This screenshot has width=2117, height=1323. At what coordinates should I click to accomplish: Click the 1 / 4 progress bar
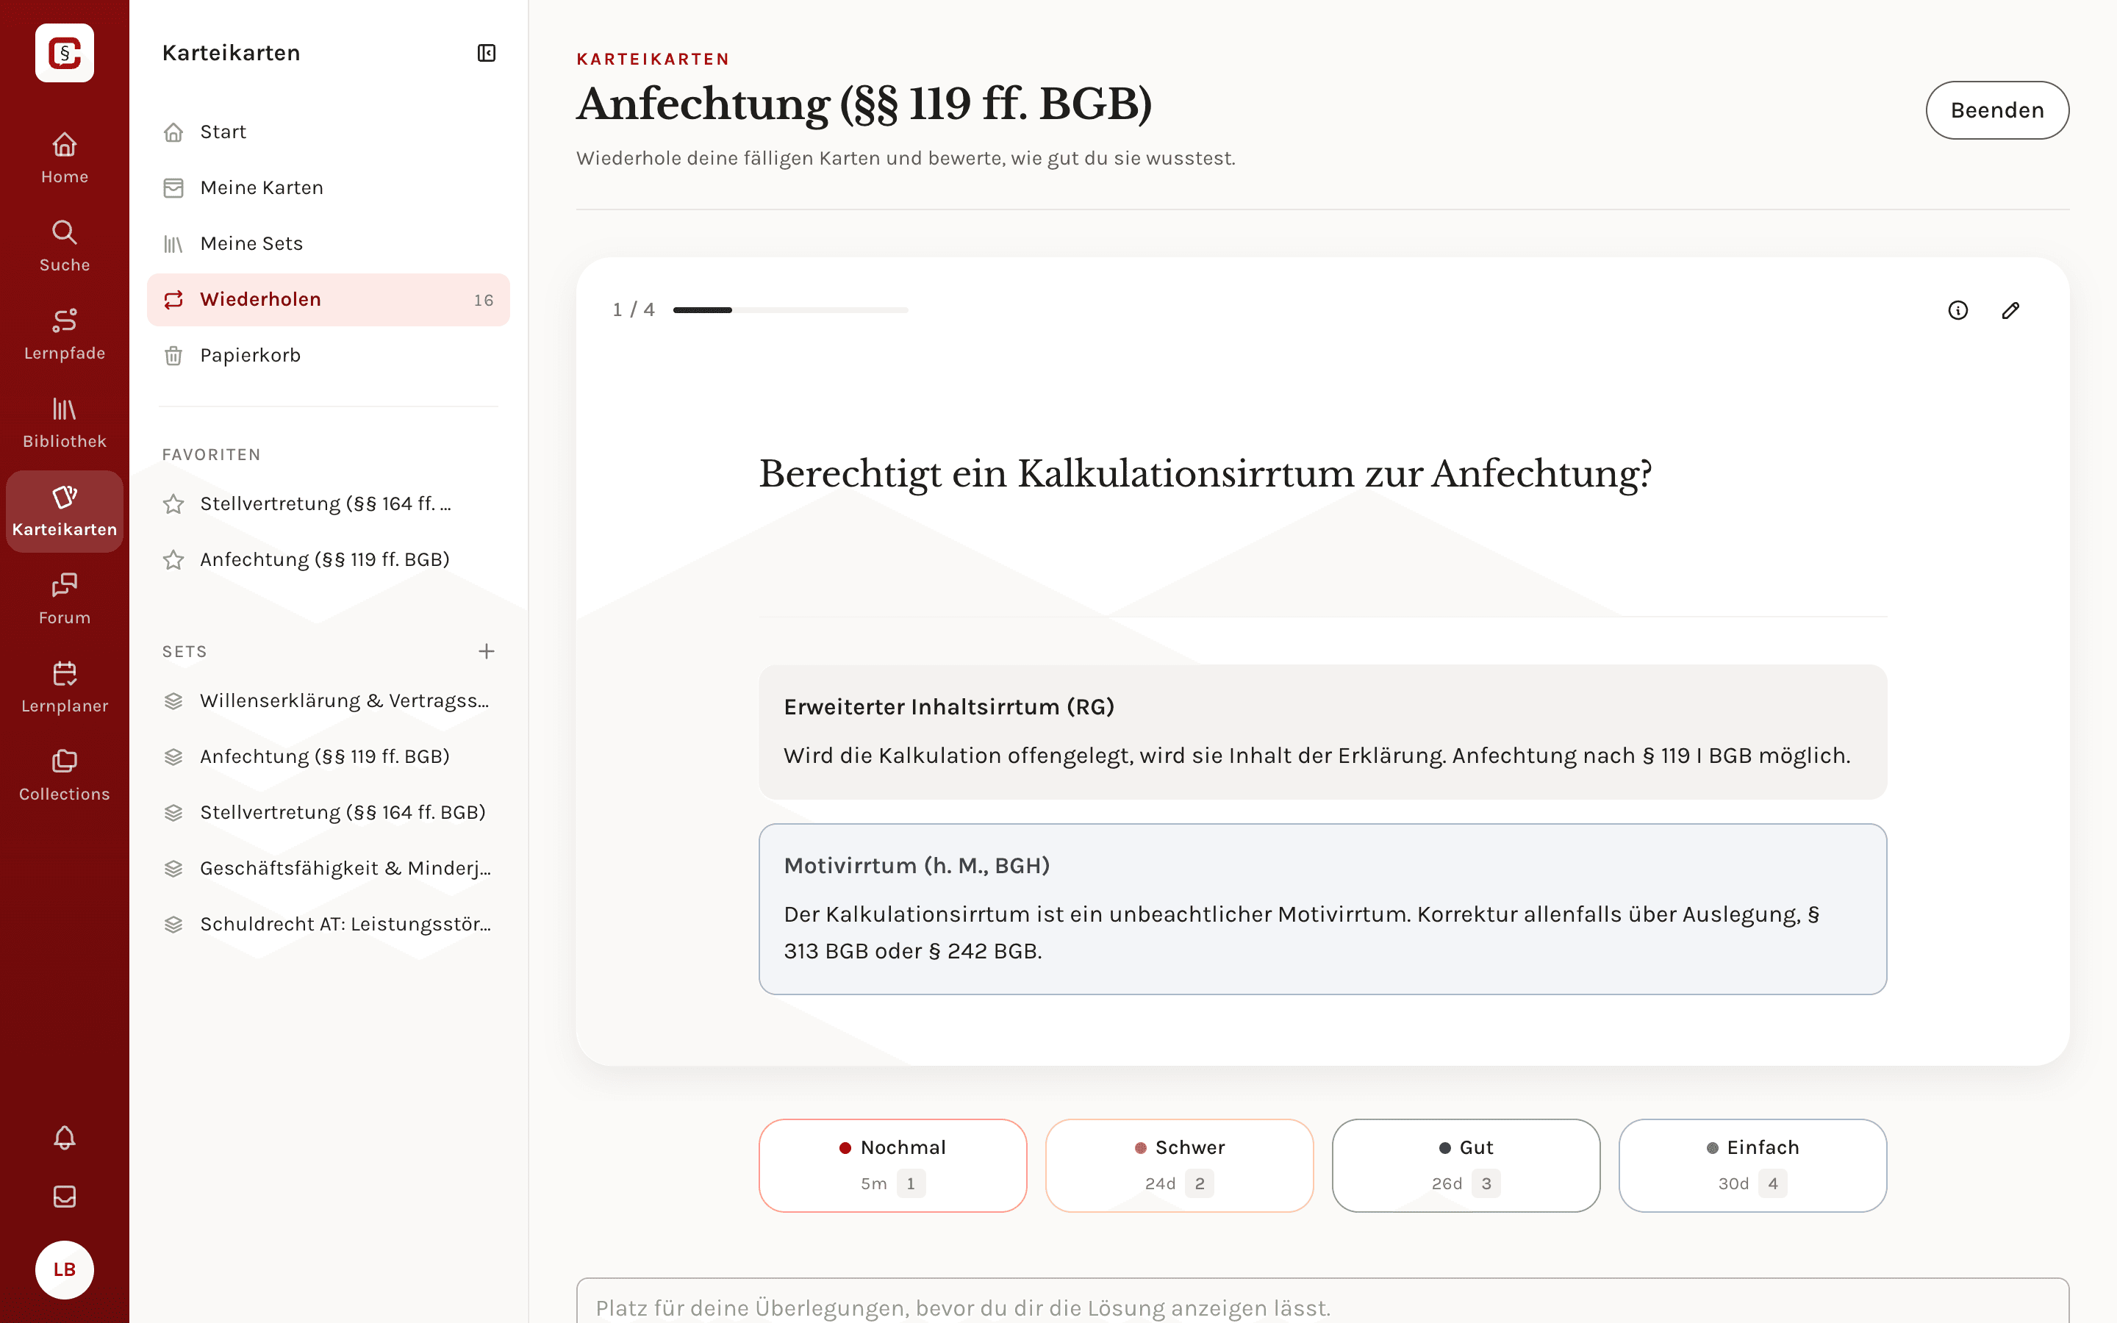(791, 309)
